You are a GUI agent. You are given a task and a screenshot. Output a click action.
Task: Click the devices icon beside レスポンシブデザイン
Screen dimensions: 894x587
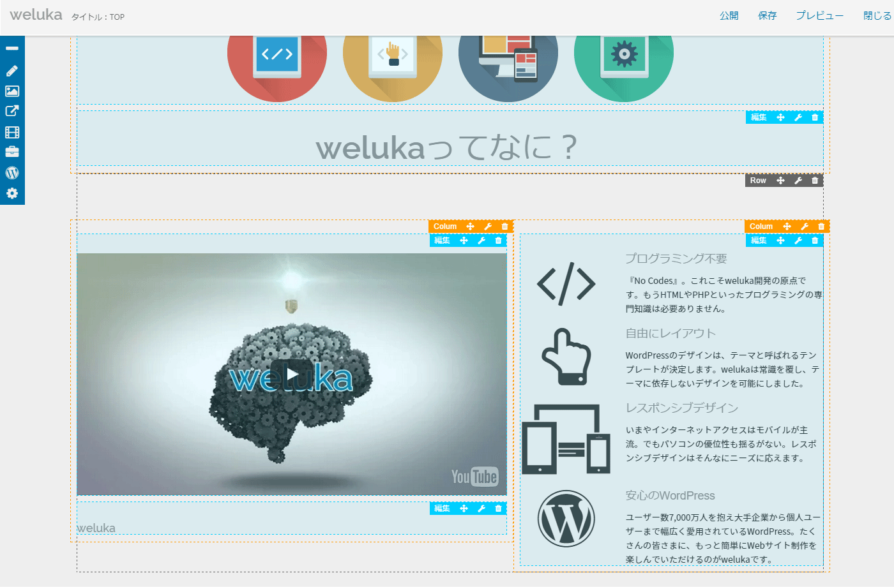[x=566, y=439]
